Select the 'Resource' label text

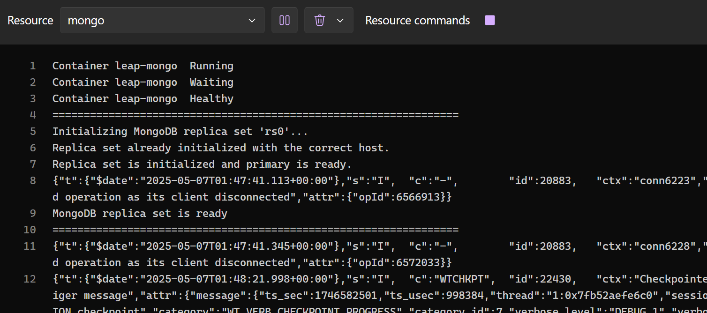(x=30, y=21)
